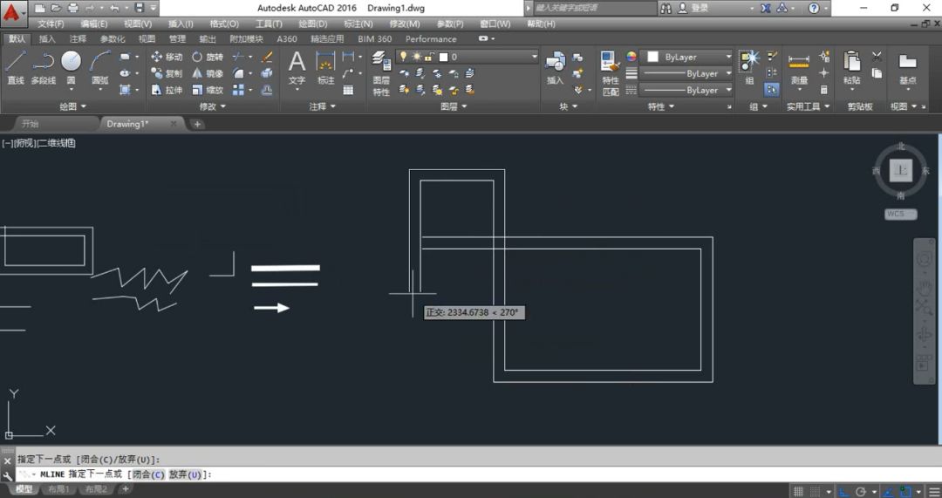Toggle group selection on/off button

coord(771,90)
